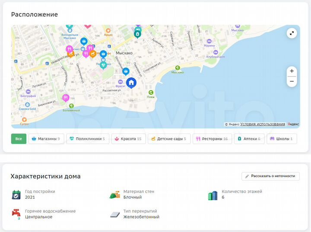Image resolution: width=311 pixels, height=232 pixels.
Task: Click the blue home marker on map
Action: point(131,83)
